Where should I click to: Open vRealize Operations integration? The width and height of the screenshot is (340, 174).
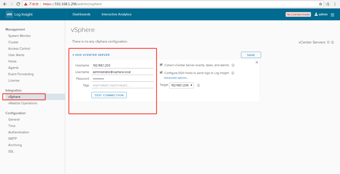click(23, 103)
